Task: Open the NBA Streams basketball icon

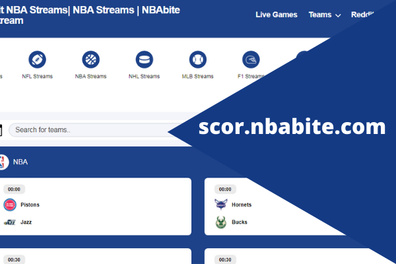Action: (x=90, y=59)
